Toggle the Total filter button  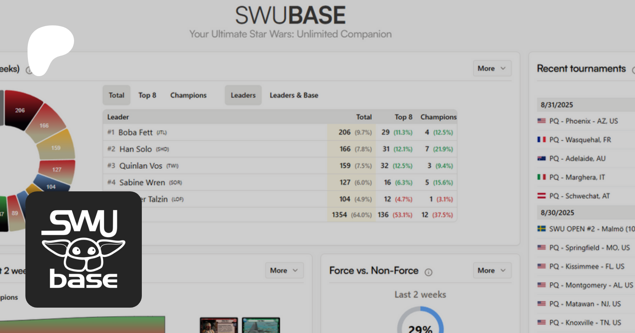tap(116, 95)
